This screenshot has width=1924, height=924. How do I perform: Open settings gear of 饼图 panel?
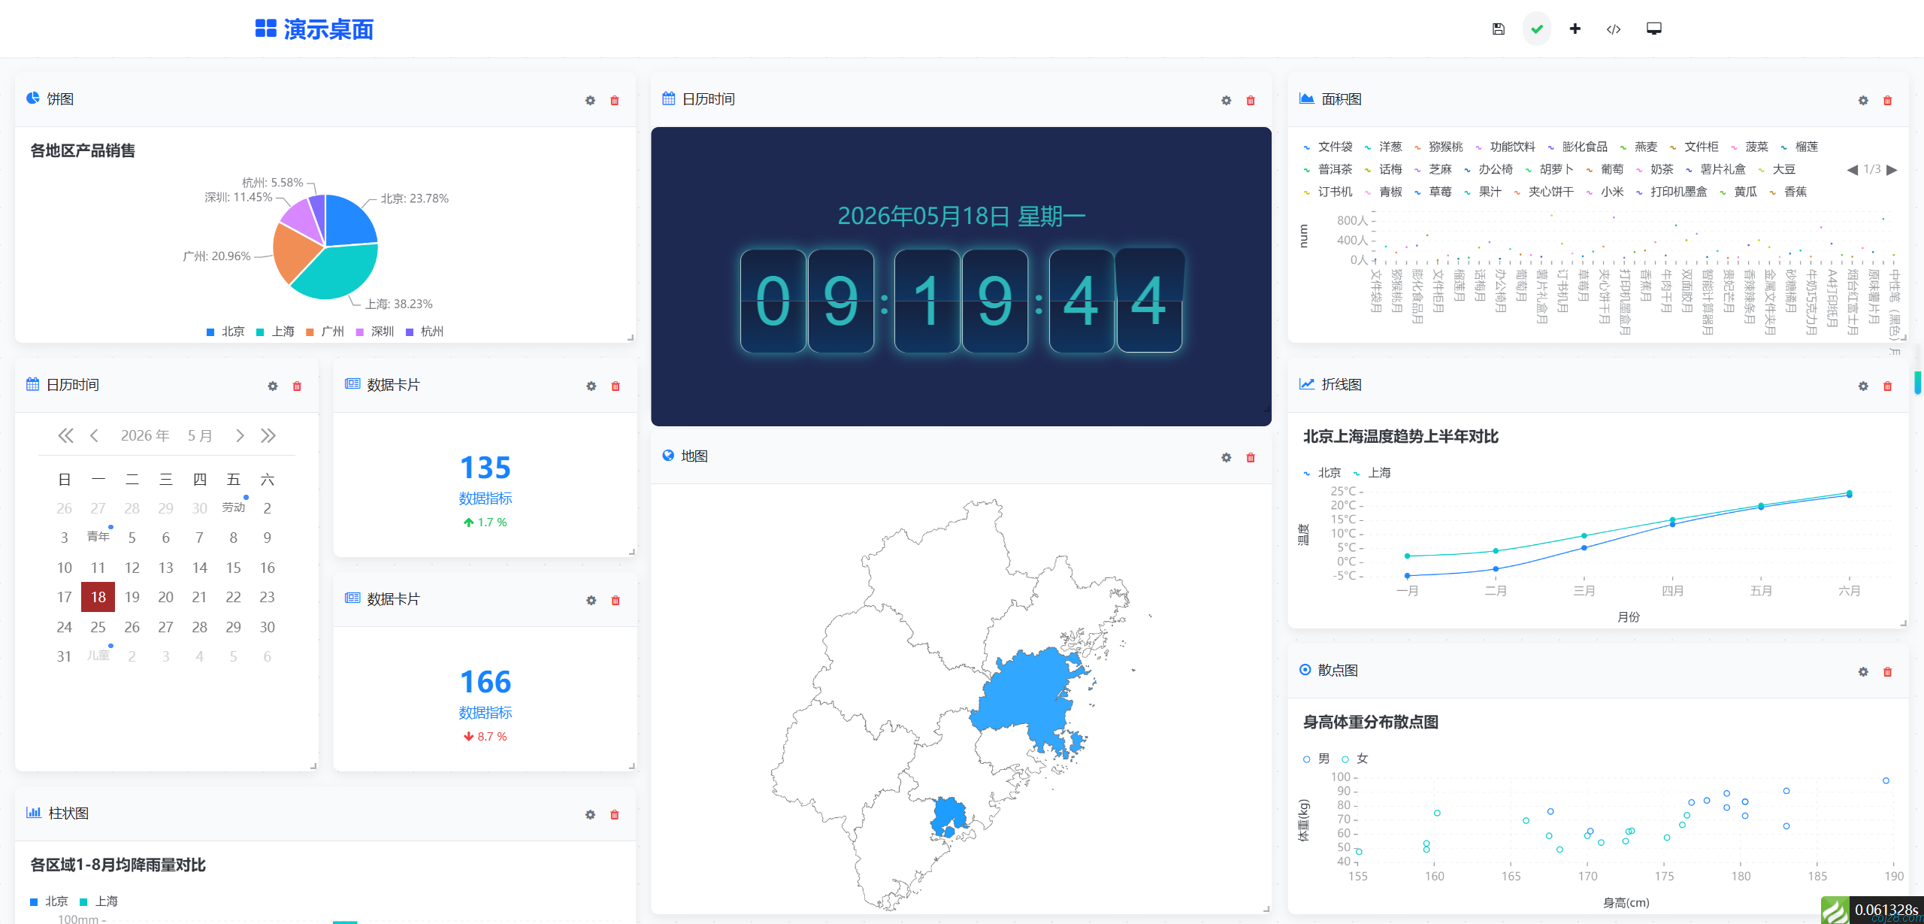590,100
